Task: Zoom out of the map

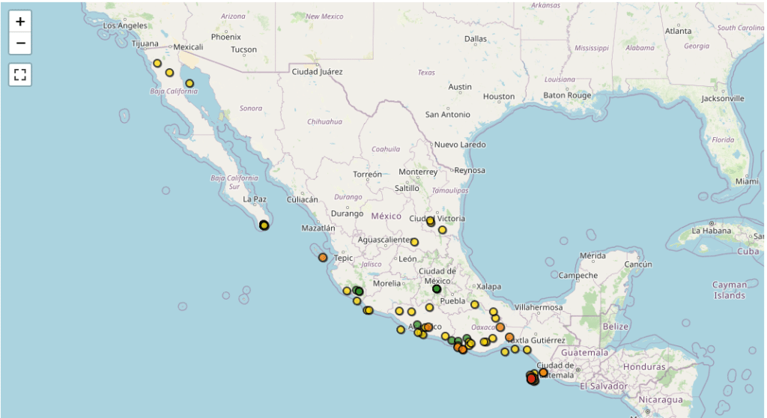Action: pyautogui.click(x=20, y=43)
